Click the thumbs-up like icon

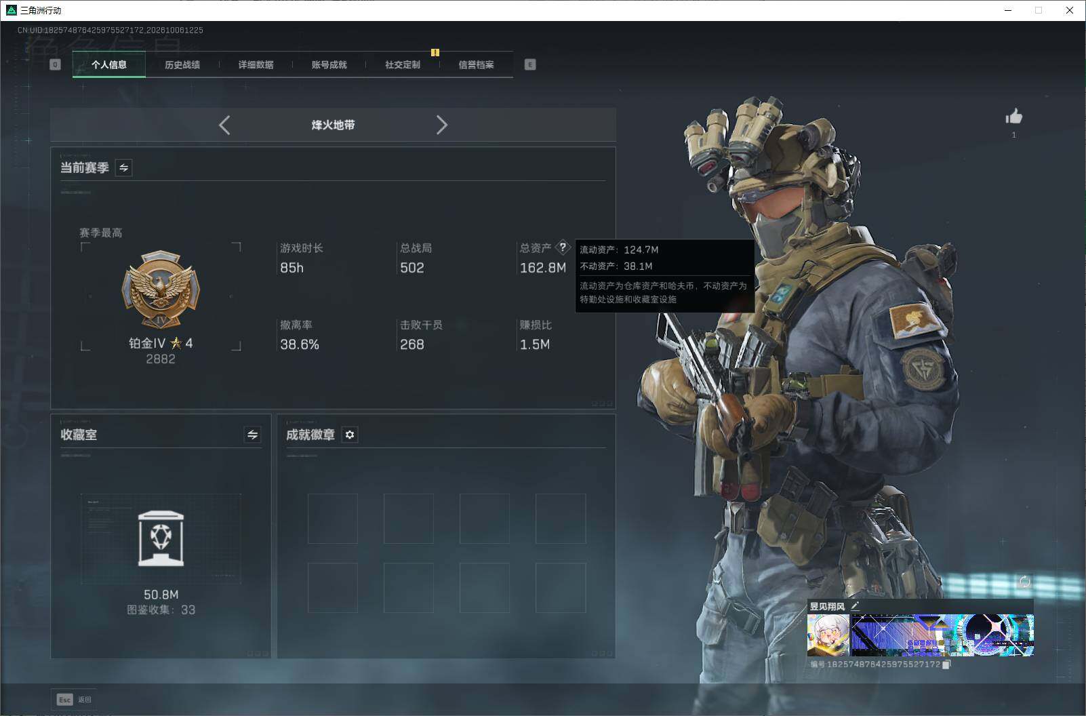tap(1014, 117)
